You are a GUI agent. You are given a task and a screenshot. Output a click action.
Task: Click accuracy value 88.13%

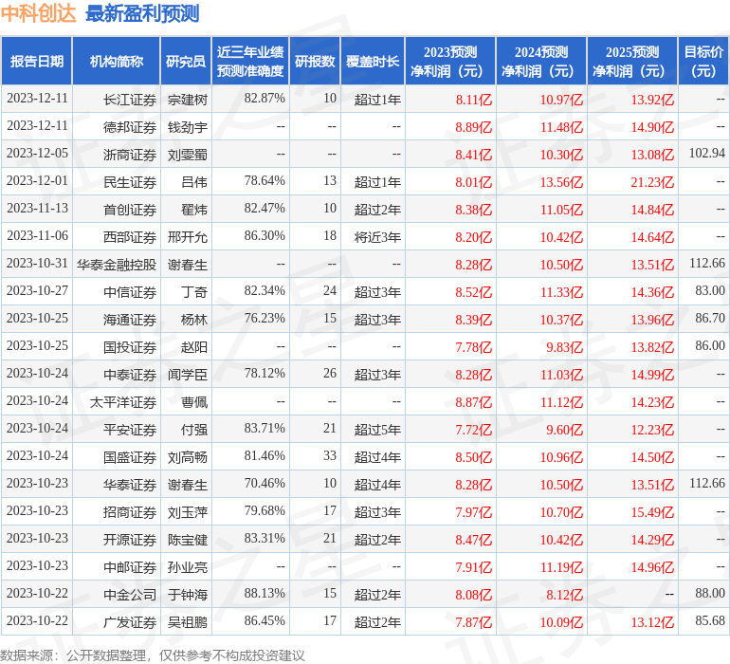point(265,593)
